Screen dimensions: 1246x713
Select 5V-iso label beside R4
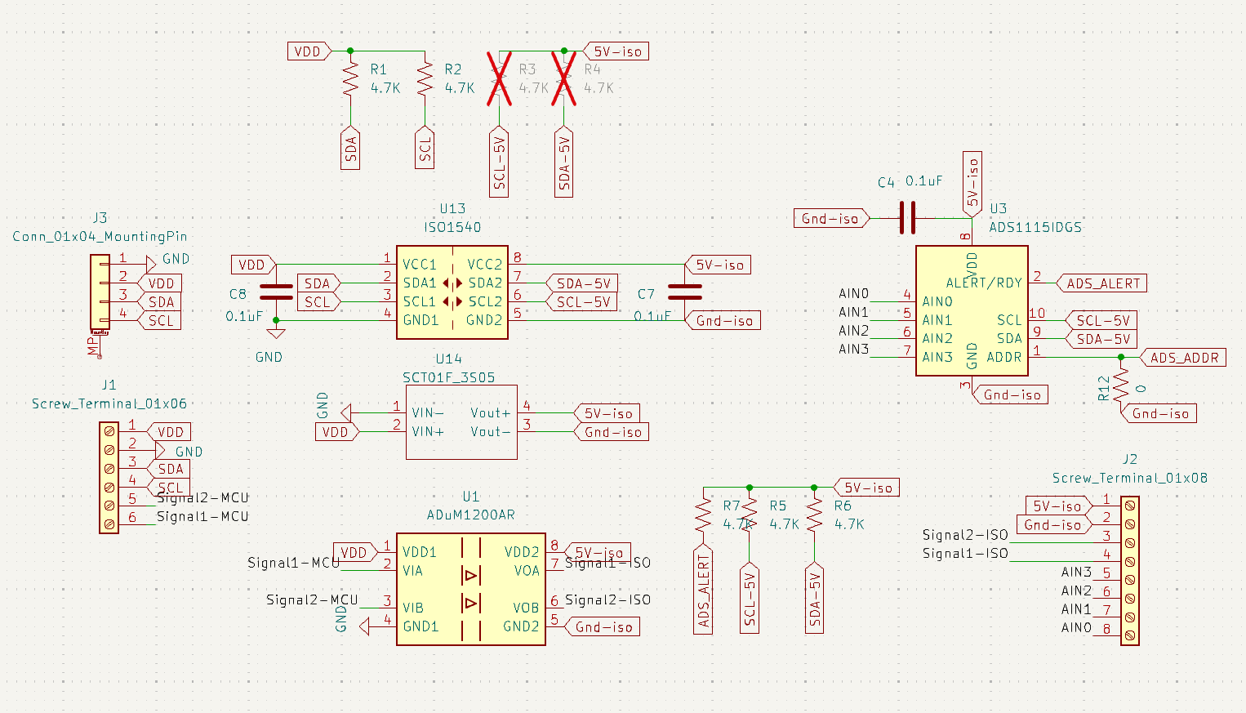point(616,51)
